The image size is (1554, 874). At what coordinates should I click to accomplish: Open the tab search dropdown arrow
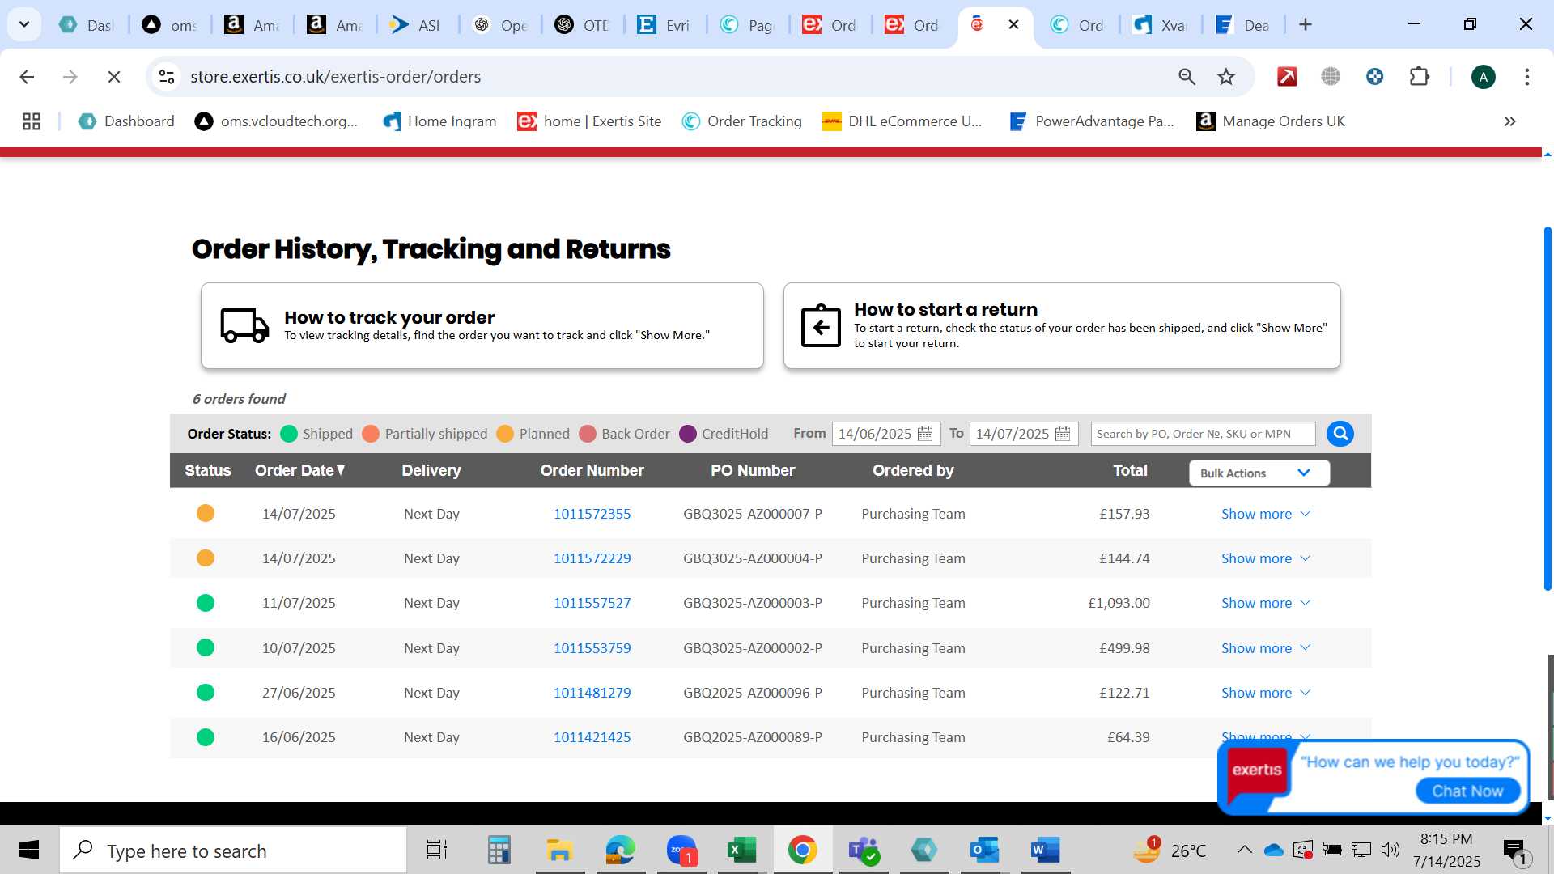pyautogui.click(x=24, y=24)
